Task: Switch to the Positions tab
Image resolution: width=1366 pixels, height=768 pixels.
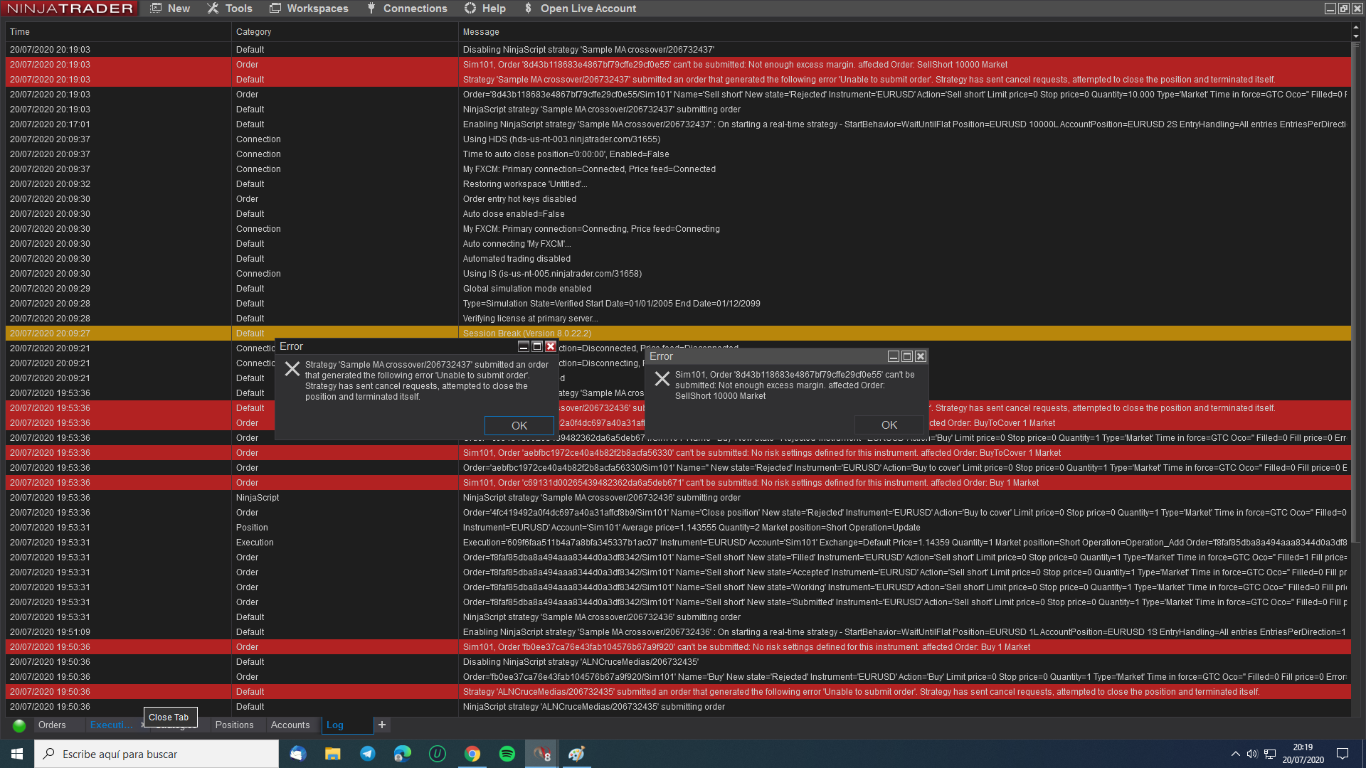Action: (234, 725)
